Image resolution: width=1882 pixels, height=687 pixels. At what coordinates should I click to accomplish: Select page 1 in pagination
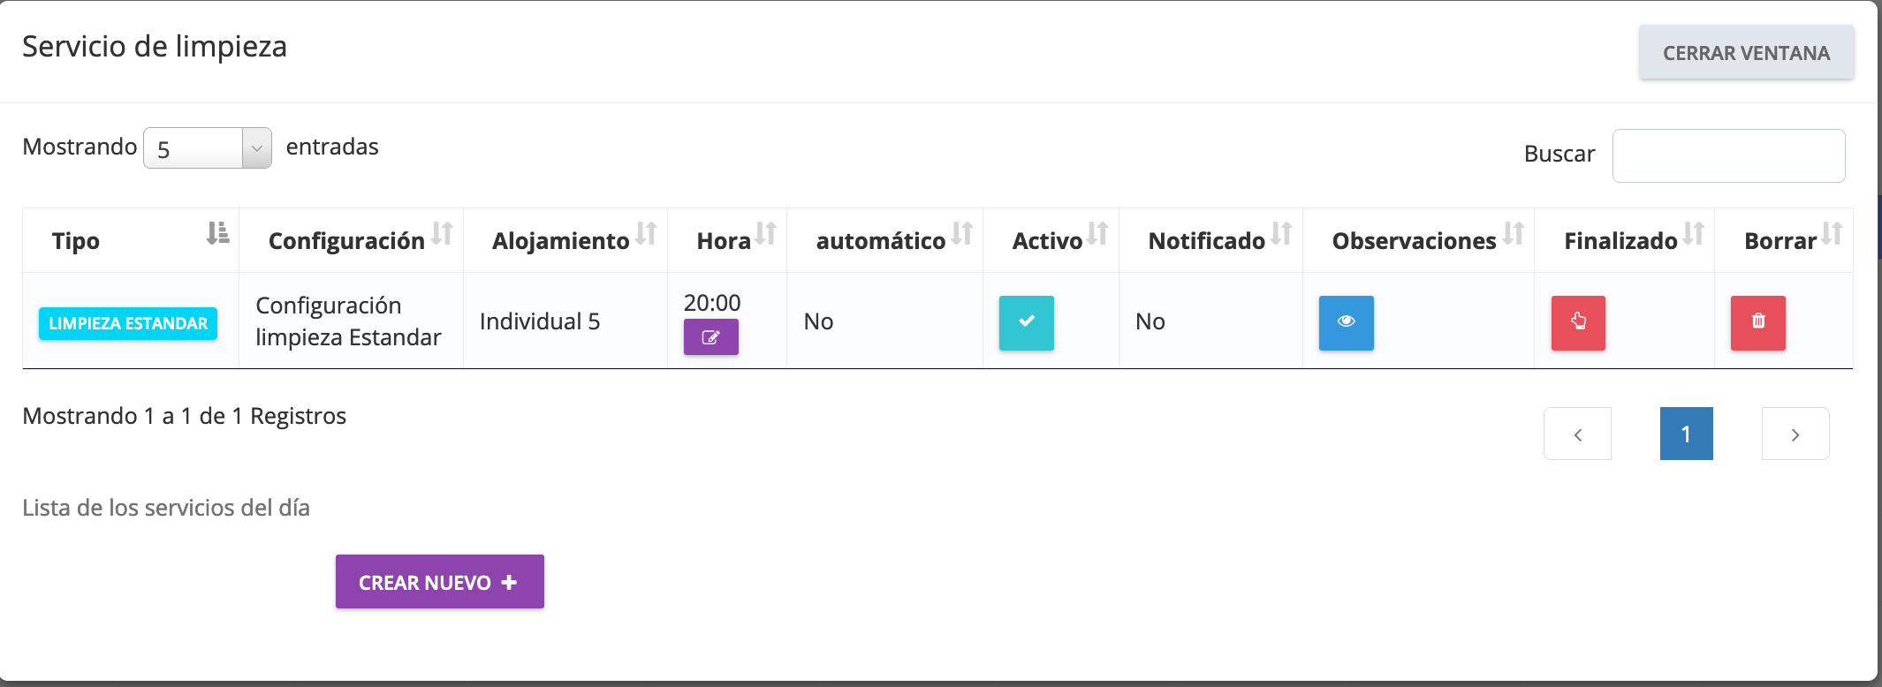tap(1686, 434)
